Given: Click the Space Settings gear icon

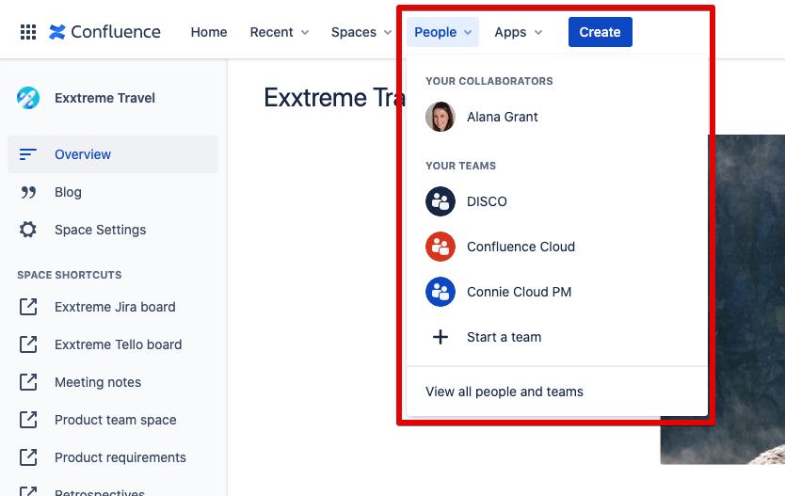Looking at the screenshot, I should coord(28,230).
